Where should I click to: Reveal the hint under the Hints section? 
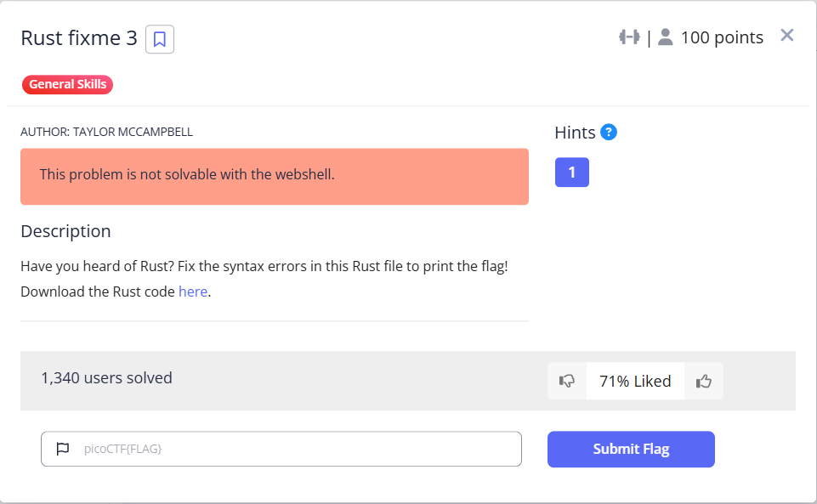point(571,172)
